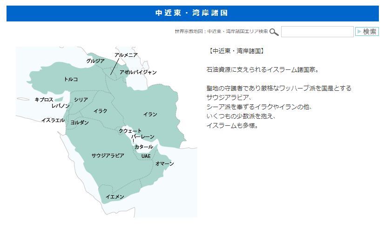This screenshot has height=225, width=384.
Task: Select アルメニア label on the map
Action: point(126,55)
